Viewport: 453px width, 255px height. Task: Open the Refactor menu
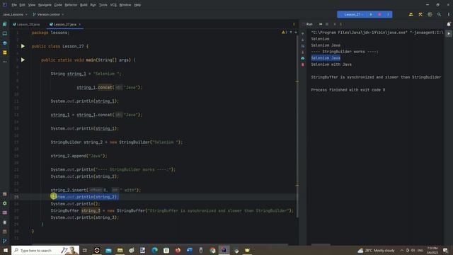pos(71,5)
